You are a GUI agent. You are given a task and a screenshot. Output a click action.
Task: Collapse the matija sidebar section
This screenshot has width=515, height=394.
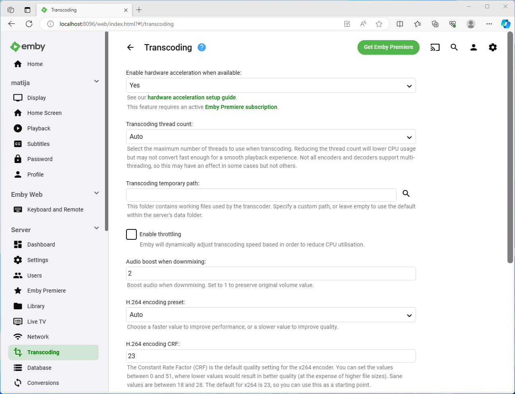pos(96,82)
